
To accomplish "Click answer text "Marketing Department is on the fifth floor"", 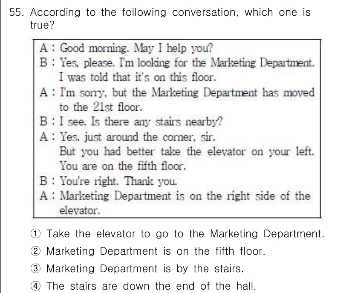I will (156, 252).
